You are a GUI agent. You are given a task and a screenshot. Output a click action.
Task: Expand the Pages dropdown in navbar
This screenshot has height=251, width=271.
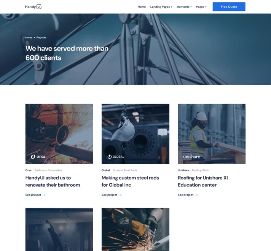coord(201,7)
